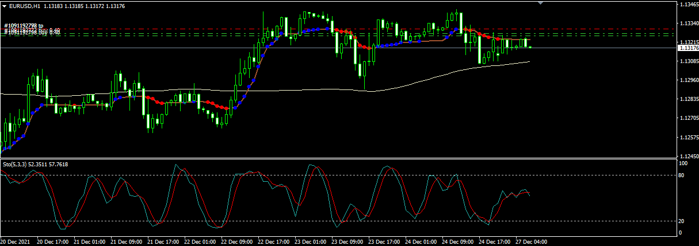The width and height of the screenshot is (699, 246).
Task: Click the 1.13465 price scale label
Action: tap(688, 4)
